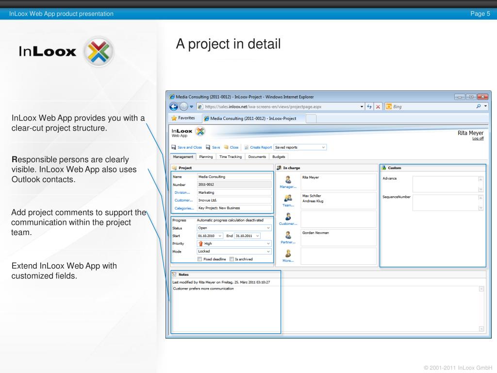Click the Rita Meyer manager entry

[311, 177]
